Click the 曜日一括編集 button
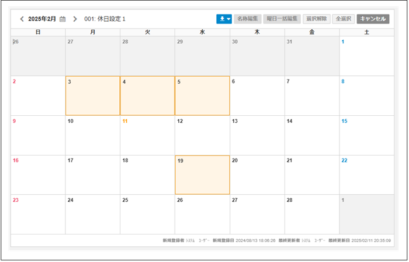The height and width of the screenshot is (262, 409). [282, 19]
